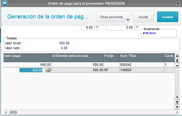Click the Num. Titulo column header

coord(142,58)
